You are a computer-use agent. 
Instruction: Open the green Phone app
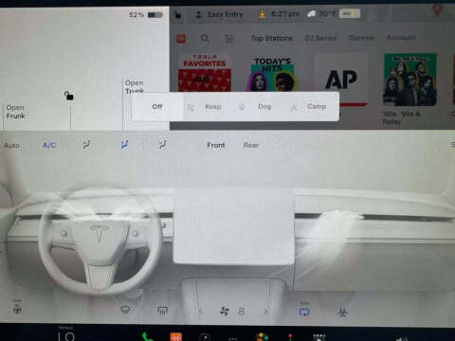(x=147, y=337)
